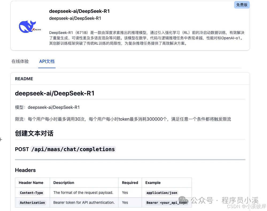Click the 创建文本对话 heading
267x211 pixels.
click(x=34, y=133)
